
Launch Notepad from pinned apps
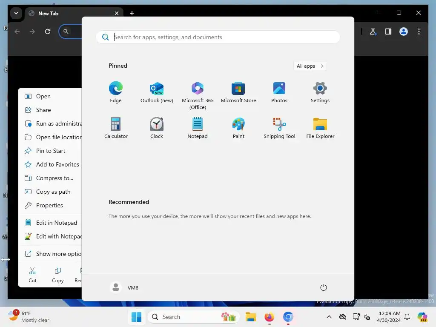tap(198, 128)
